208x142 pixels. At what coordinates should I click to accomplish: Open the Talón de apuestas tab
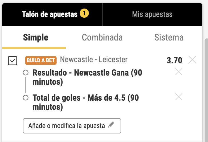50,14
